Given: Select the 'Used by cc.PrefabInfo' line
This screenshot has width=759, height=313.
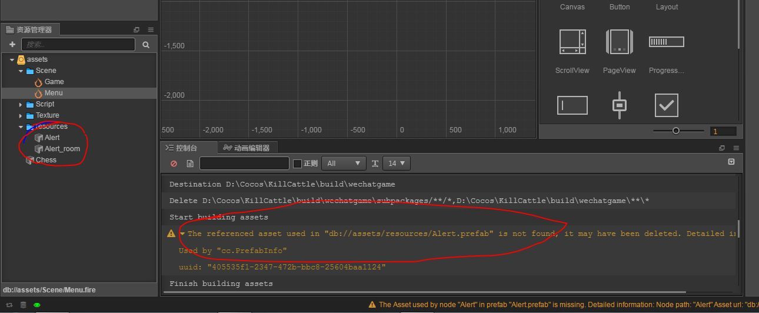Looking at the screenshot, I should (x=233, y=251).
